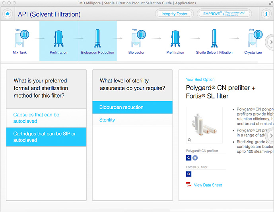Choose Capsules that can be autoclaved
Screen dimensions: 274x212
[46, 118]
